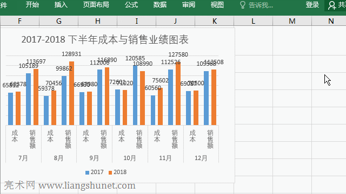Open the 开始 ribbon tab
The width and height of the screenshot is (346, 194).
[32, 5]
